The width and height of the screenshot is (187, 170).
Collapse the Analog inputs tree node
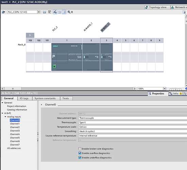coord(5,117)
